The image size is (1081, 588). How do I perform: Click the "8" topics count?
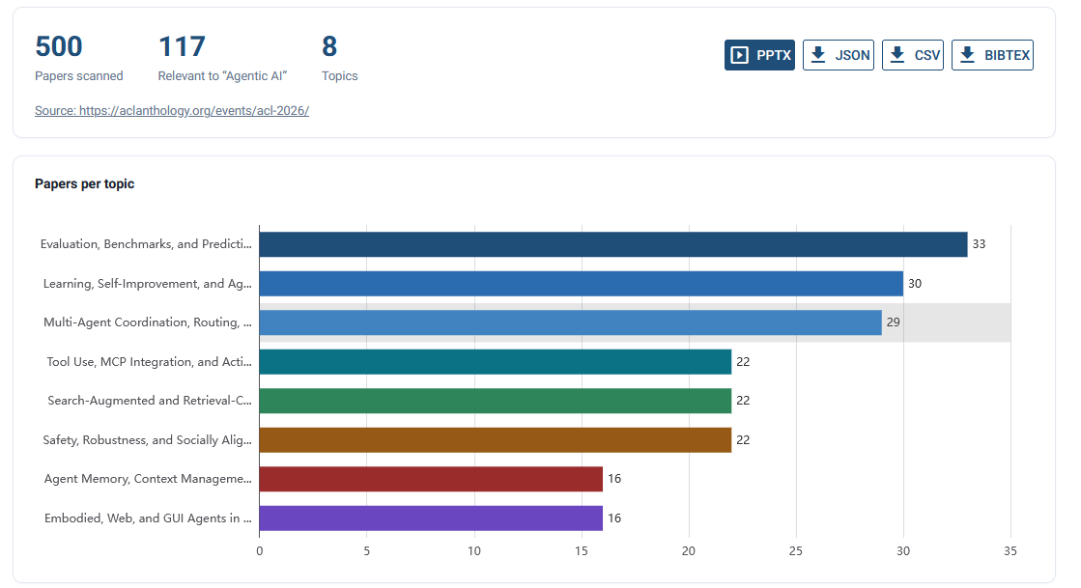tap(329, 47)
